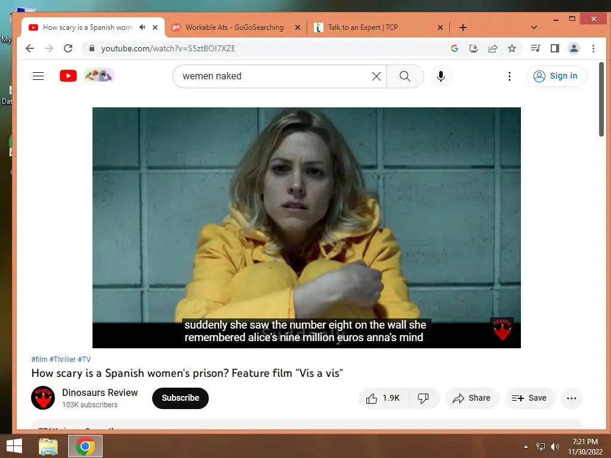
Task: Reload the YouTube page
Action: 68,48
